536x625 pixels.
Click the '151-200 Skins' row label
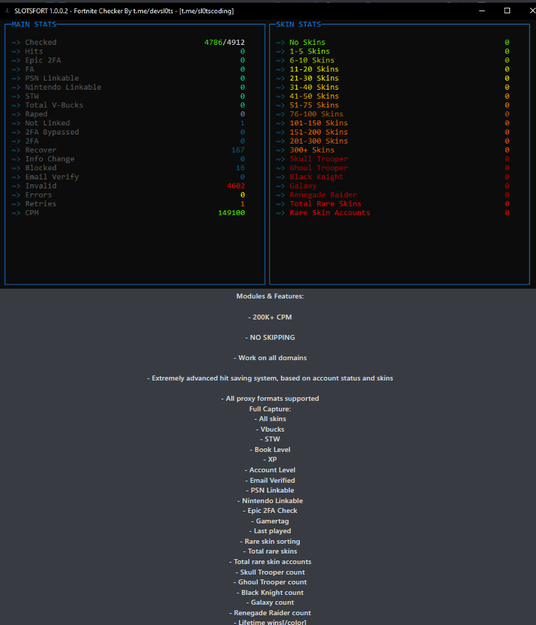pos(319,132)
